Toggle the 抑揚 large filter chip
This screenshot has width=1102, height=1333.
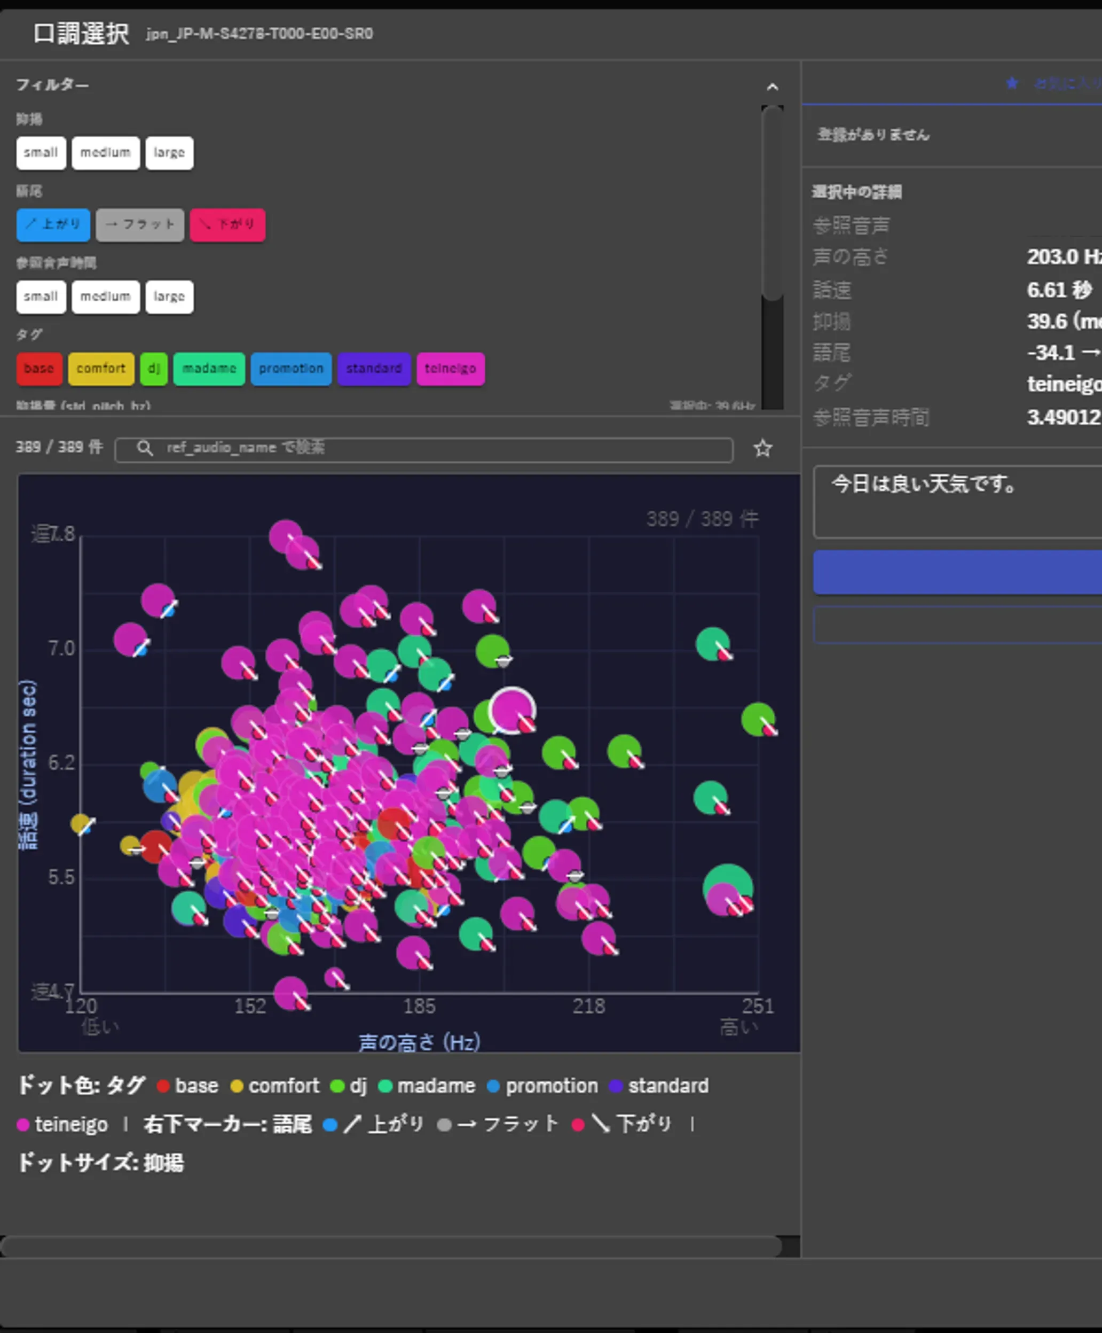[x=169, y=153]
